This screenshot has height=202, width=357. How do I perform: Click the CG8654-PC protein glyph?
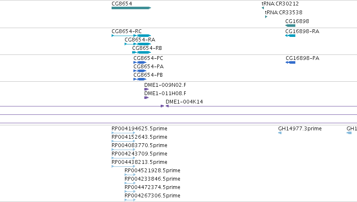click(140, 62)
